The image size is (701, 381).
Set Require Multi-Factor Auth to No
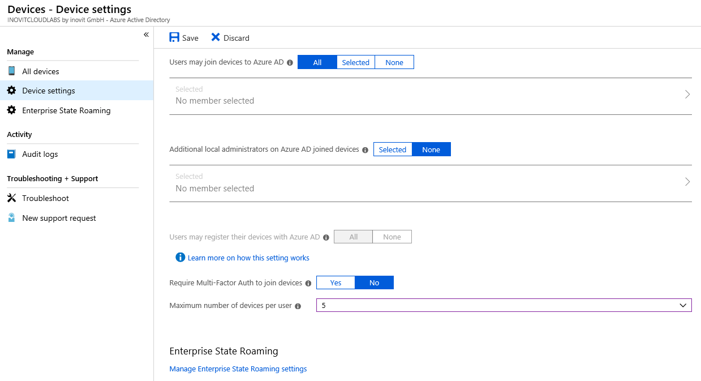coord(375,282)
